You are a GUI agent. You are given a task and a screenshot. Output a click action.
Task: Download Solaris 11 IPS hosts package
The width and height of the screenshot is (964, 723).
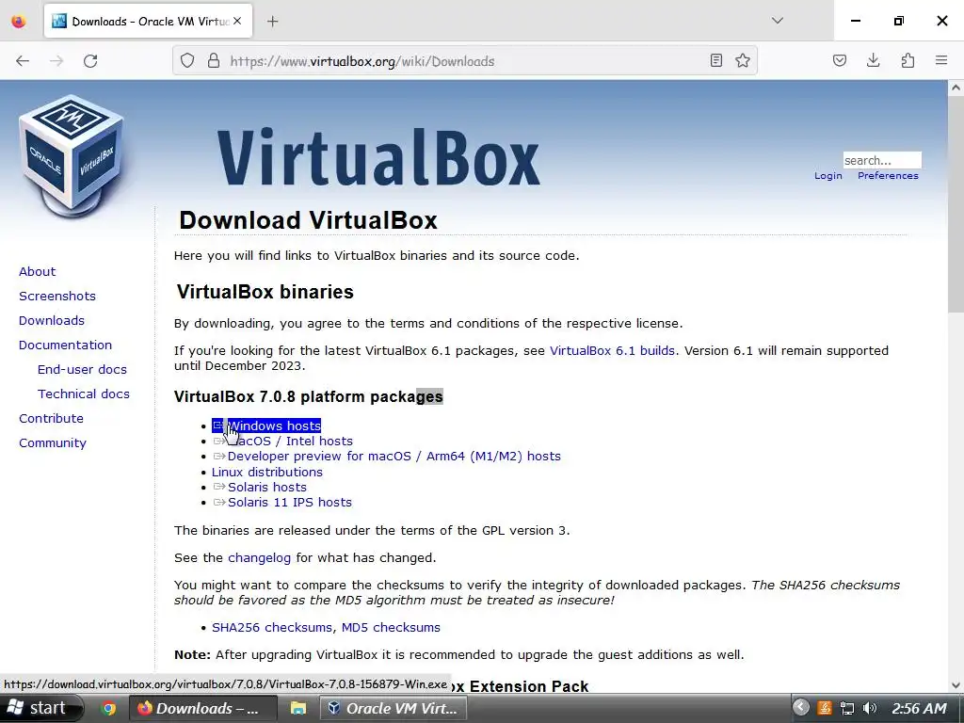290,503
